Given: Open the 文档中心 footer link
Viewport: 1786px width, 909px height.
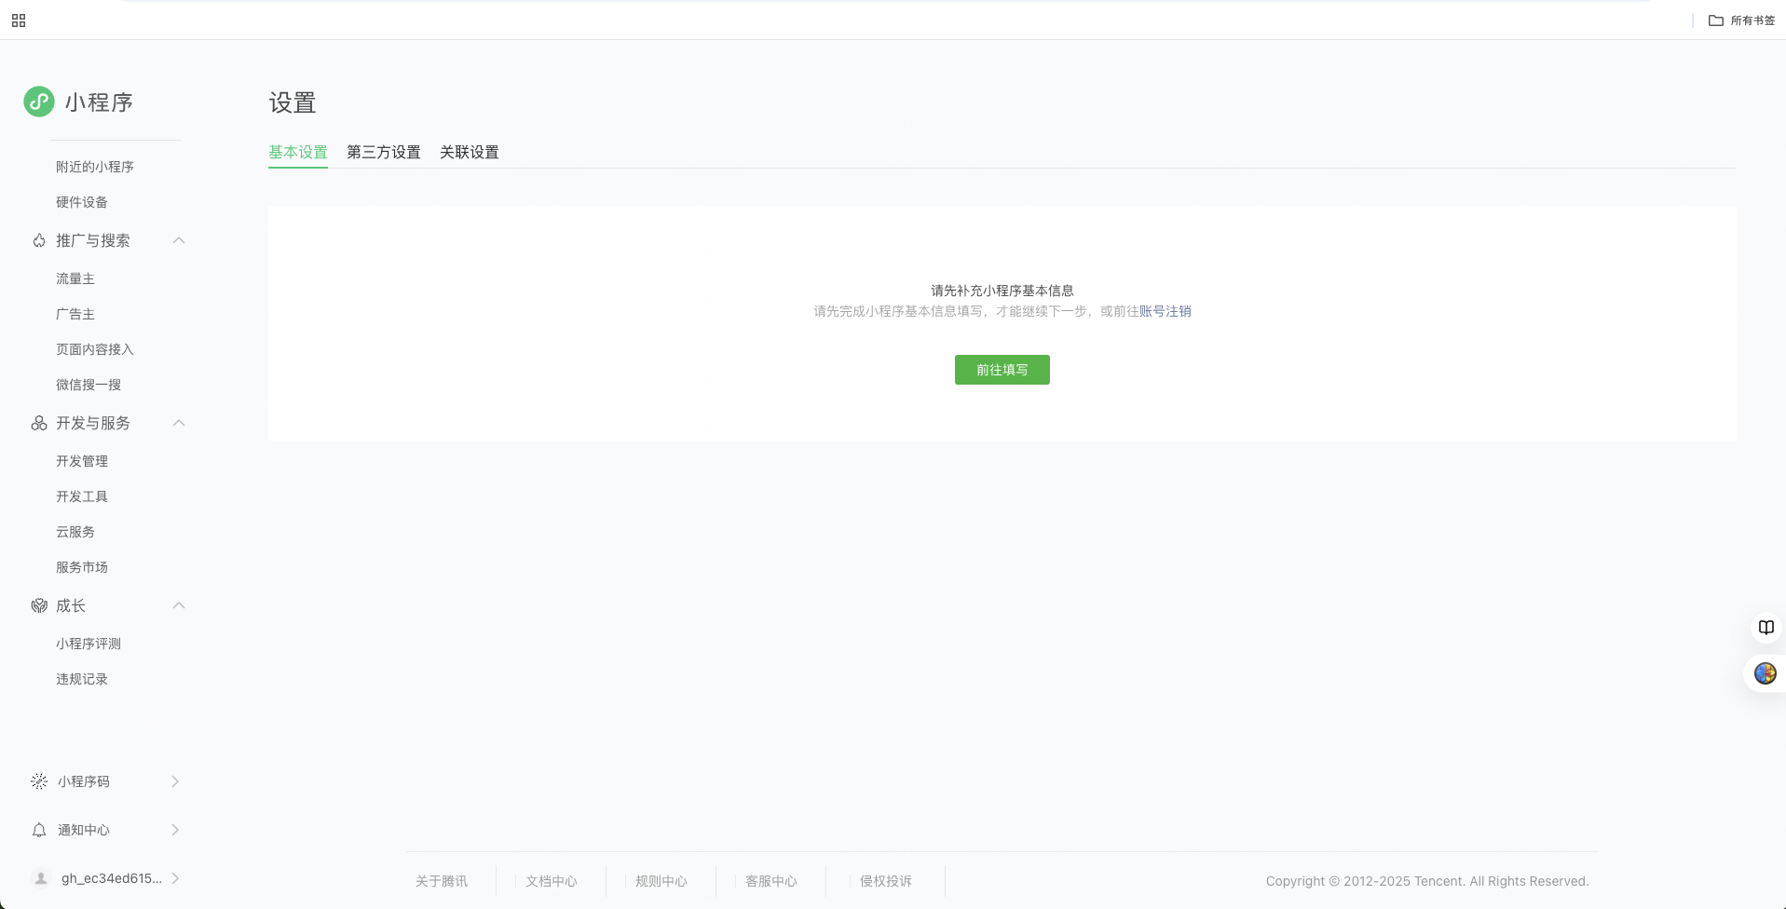Looking at the screenshot, I should (x=552, y=881).
